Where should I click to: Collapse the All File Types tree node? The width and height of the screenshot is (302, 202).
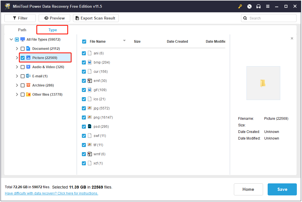[x=11, y=39]
